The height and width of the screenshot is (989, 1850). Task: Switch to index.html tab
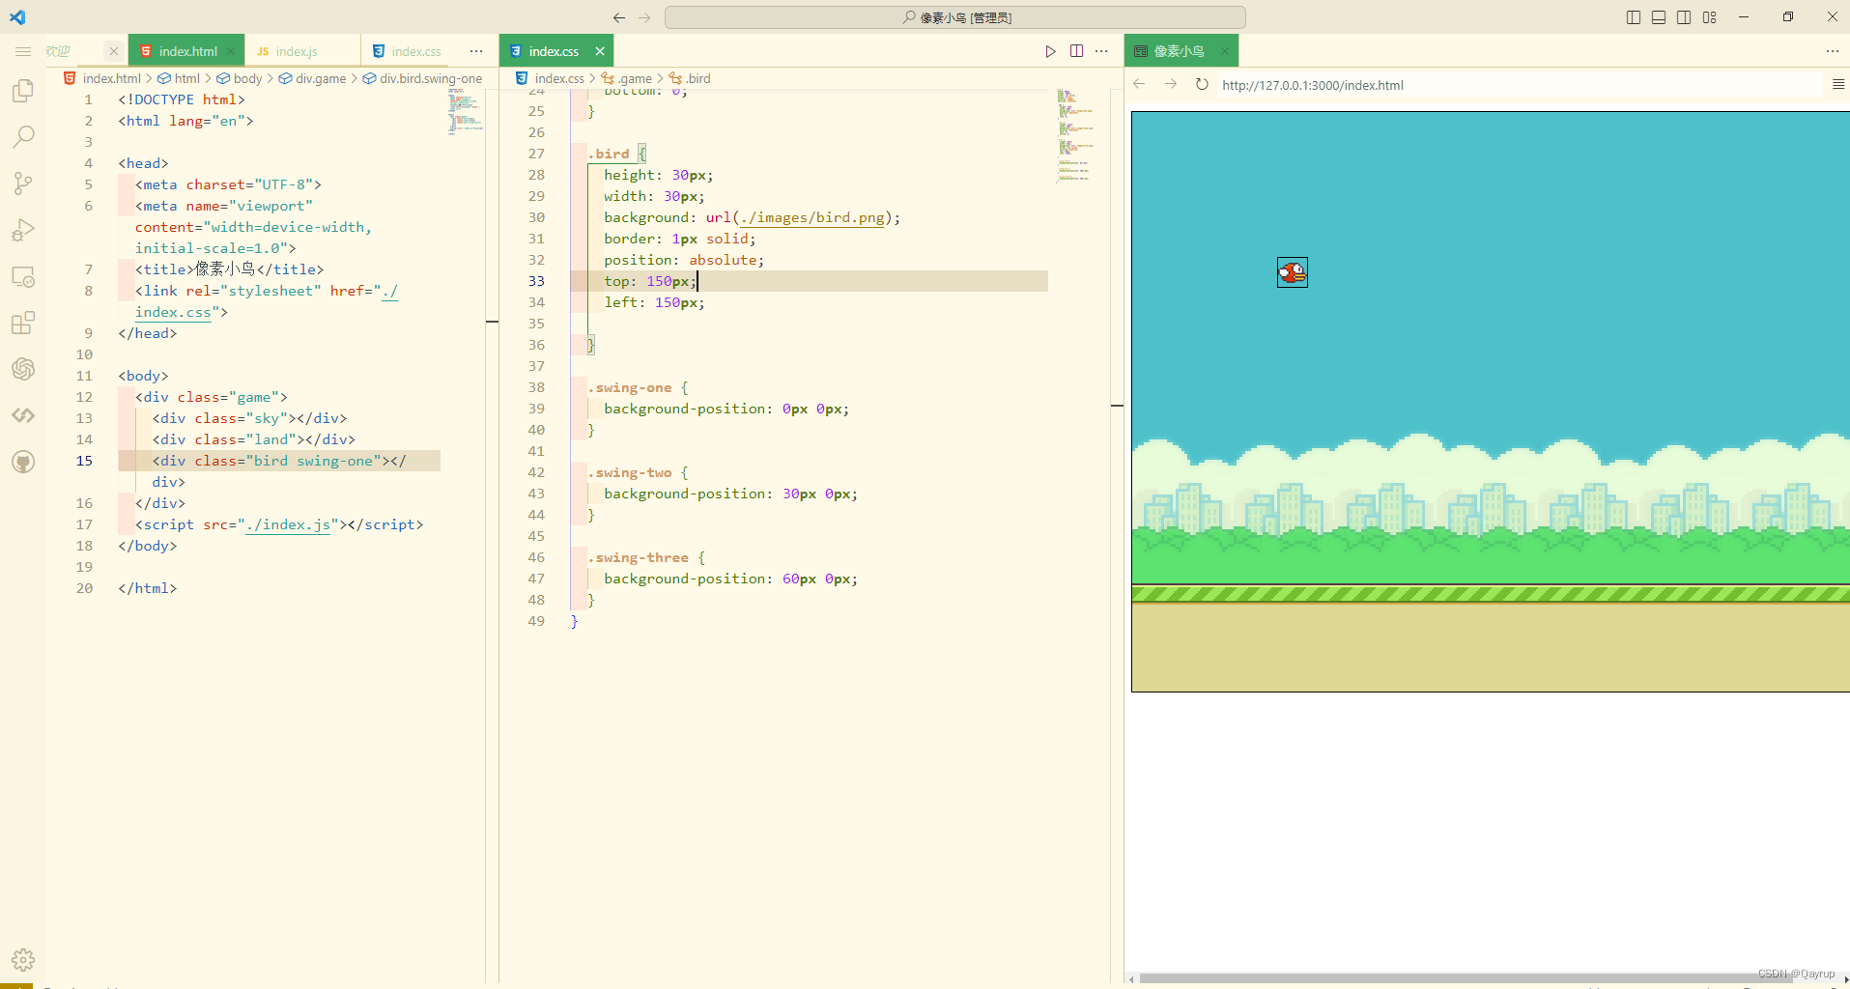click(x=186, y=51)
